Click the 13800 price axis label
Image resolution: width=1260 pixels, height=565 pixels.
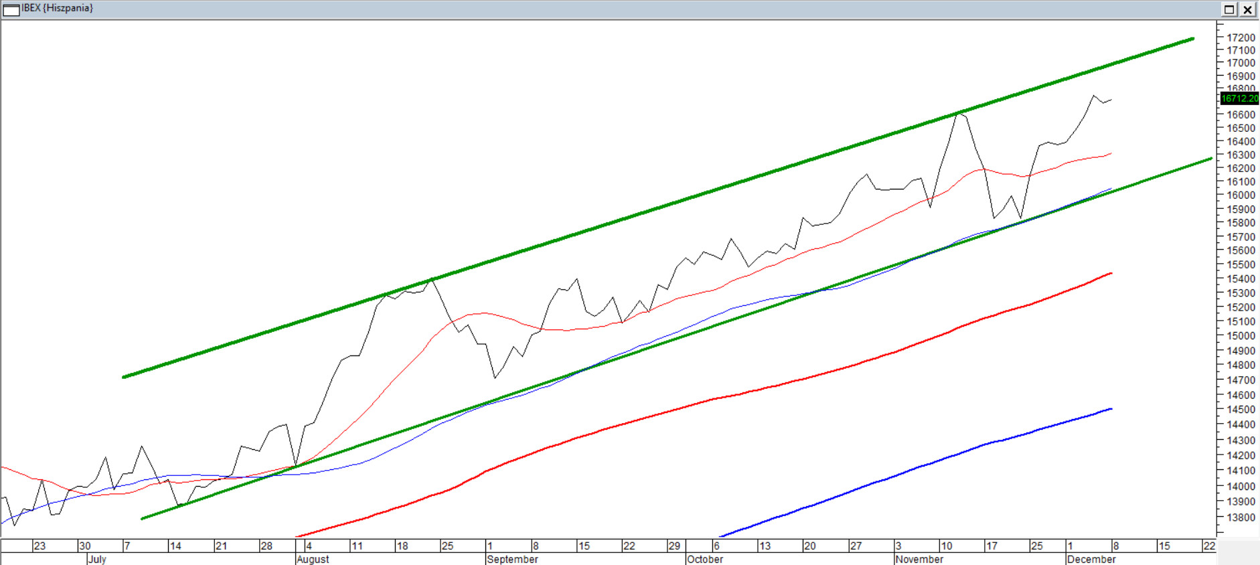(1241, 517)
